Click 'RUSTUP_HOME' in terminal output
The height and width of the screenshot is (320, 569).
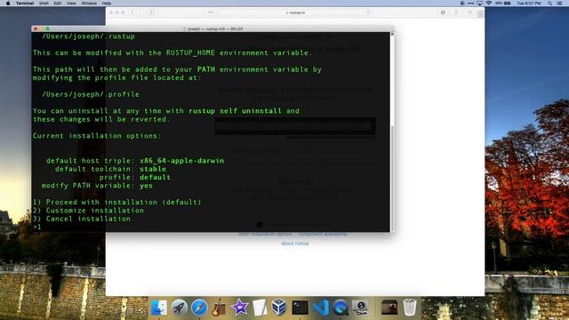pyautogui.click(x=190, y=53)
